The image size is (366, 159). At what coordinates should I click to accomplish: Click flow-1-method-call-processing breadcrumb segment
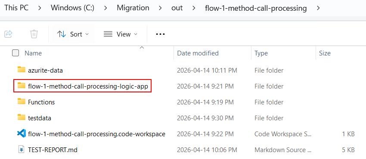pos(256,8)
